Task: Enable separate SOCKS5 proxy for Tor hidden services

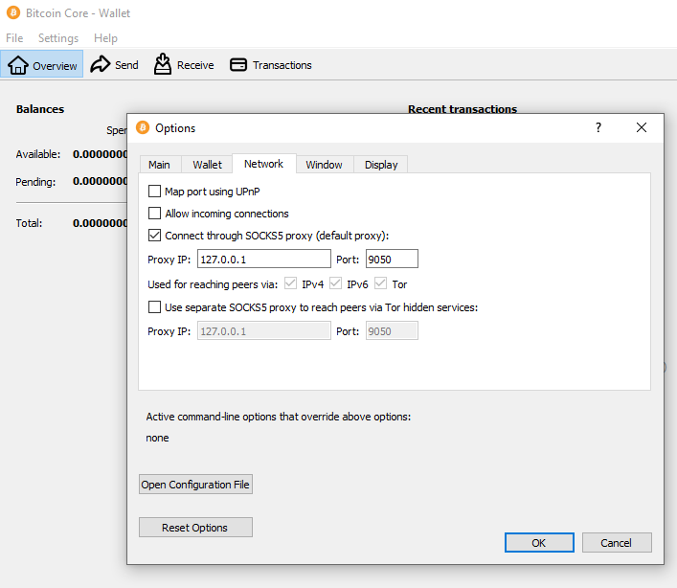Action: click(x=154, y=307)
